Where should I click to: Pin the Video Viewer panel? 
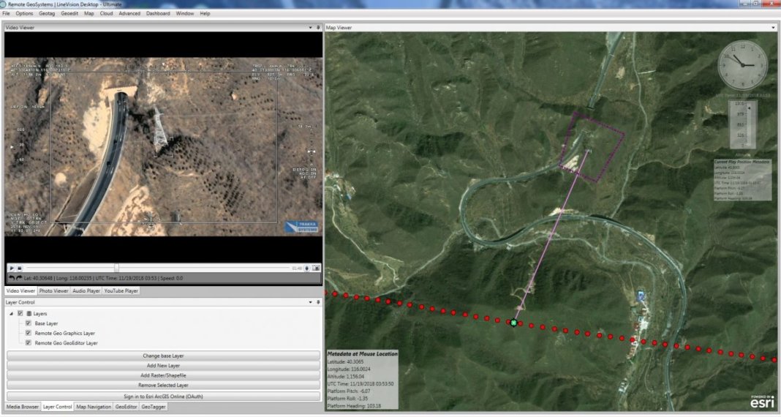(x=318, y=27)
